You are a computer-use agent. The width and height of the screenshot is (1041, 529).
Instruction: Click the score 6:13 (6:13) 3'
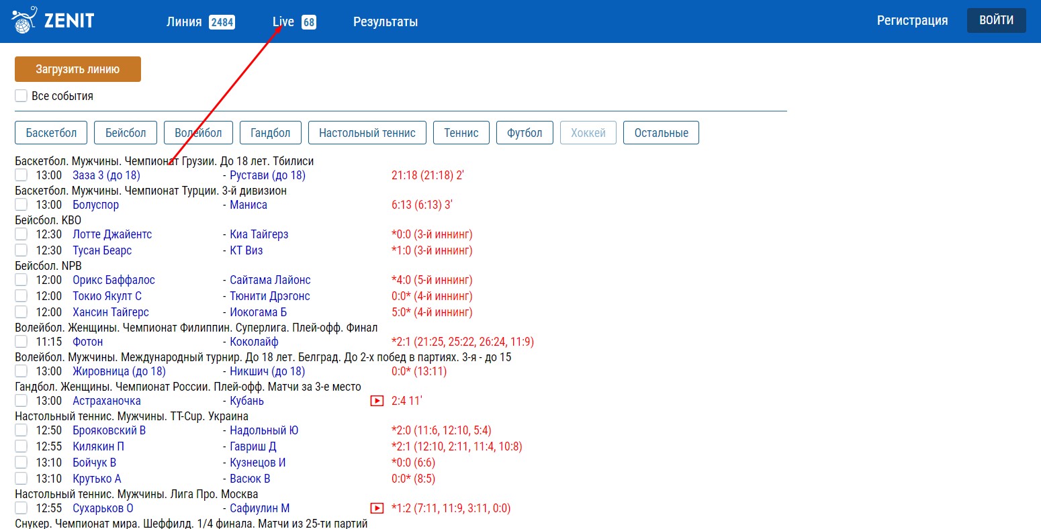click(422, 205)
